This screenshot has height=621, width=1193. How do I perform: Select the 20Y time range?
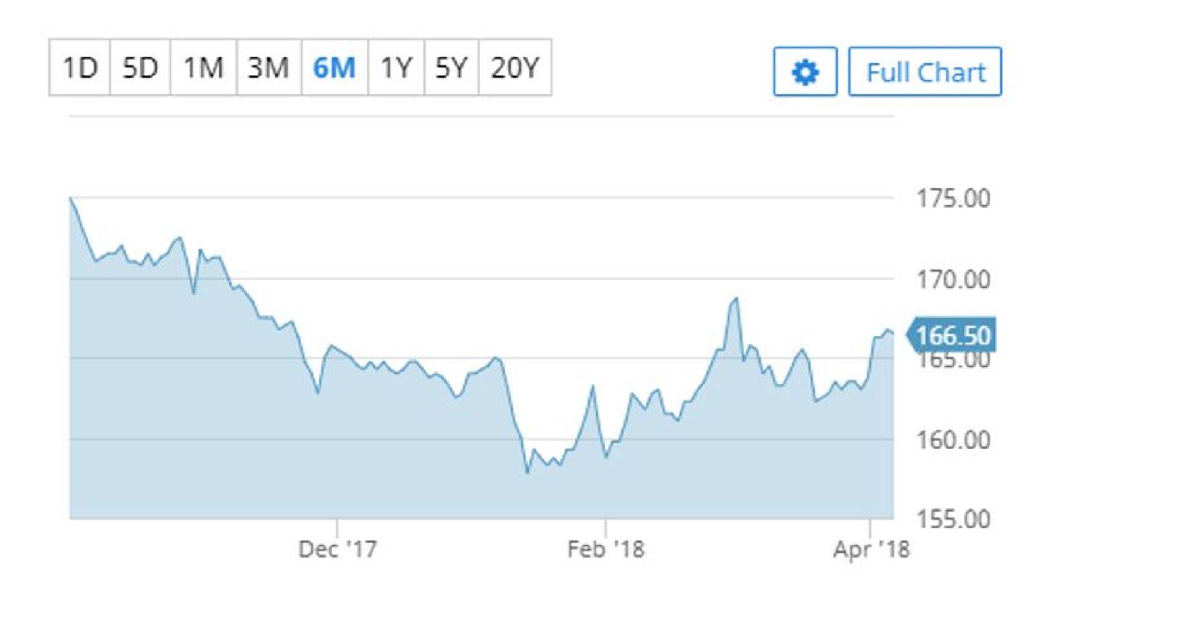tap(514, 68)
